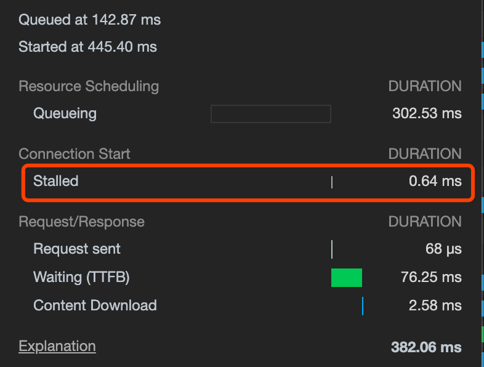Click the Stalled timing marker
This screenshot has width=484, height=367.
tap(332, 182)
